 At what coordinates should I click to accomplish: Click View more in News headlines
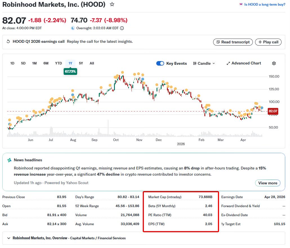tap(268, 183)
